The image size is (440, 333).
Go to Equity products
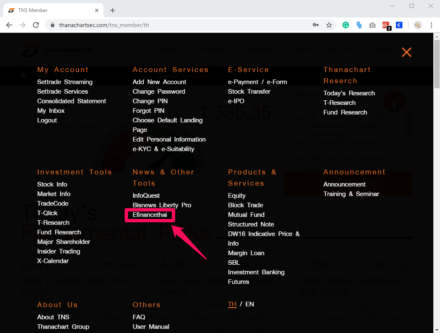237,196
